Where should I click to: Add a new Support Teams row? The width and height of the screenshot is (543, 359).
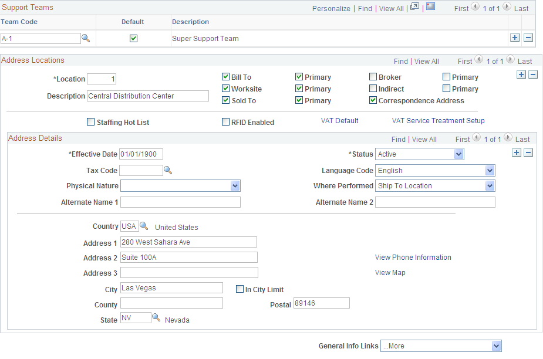click(515, 38)
